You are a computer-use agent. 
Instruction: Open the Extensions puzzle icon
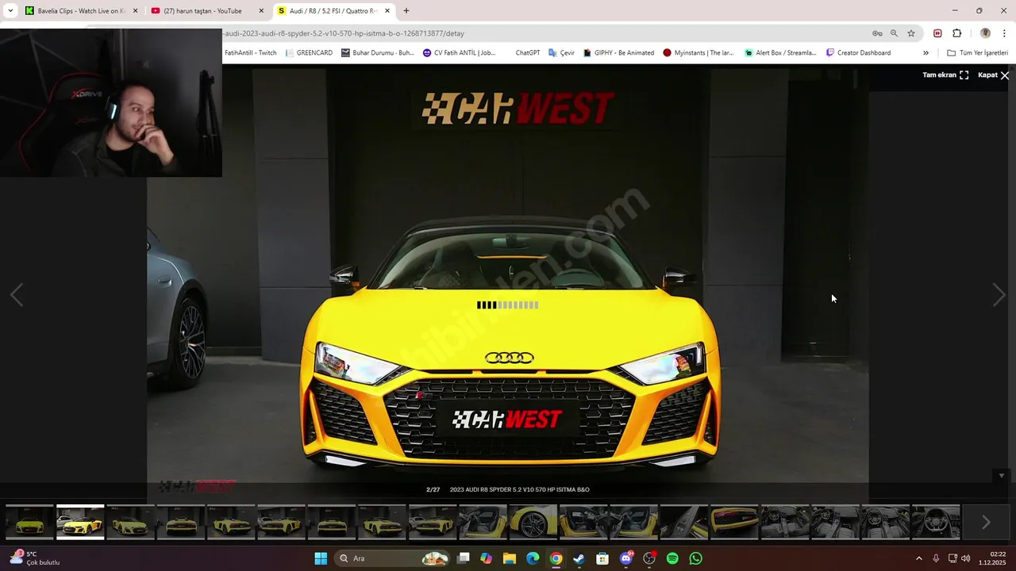point(956,33)
